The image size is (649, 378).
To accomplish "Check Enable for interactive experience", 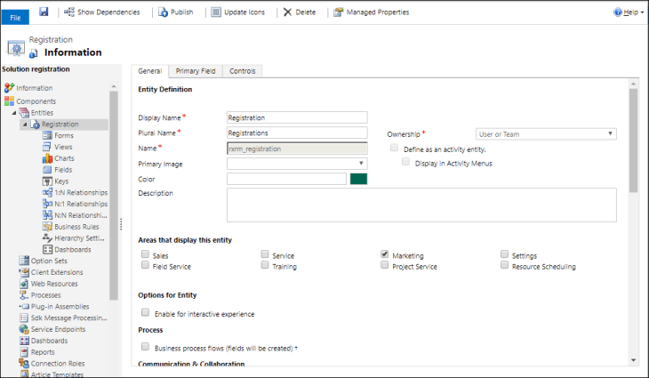I will pos(145,313).
